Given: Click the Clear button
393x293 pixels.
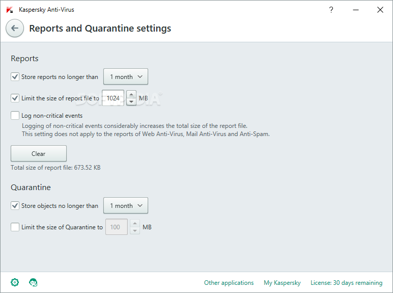Looking at the screenshot, I should [x=39, y=153].
